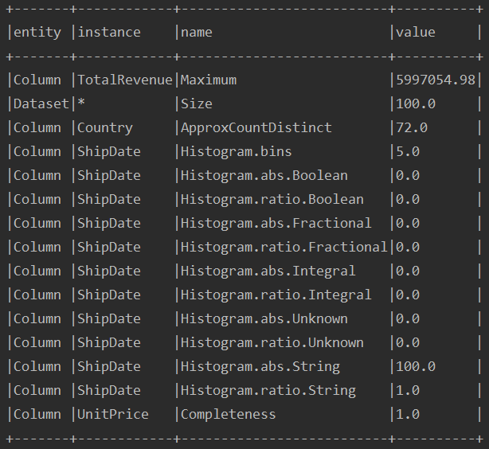489x449 pixels.
Task: Select the Country instance cell
Action: click(105, 128)
